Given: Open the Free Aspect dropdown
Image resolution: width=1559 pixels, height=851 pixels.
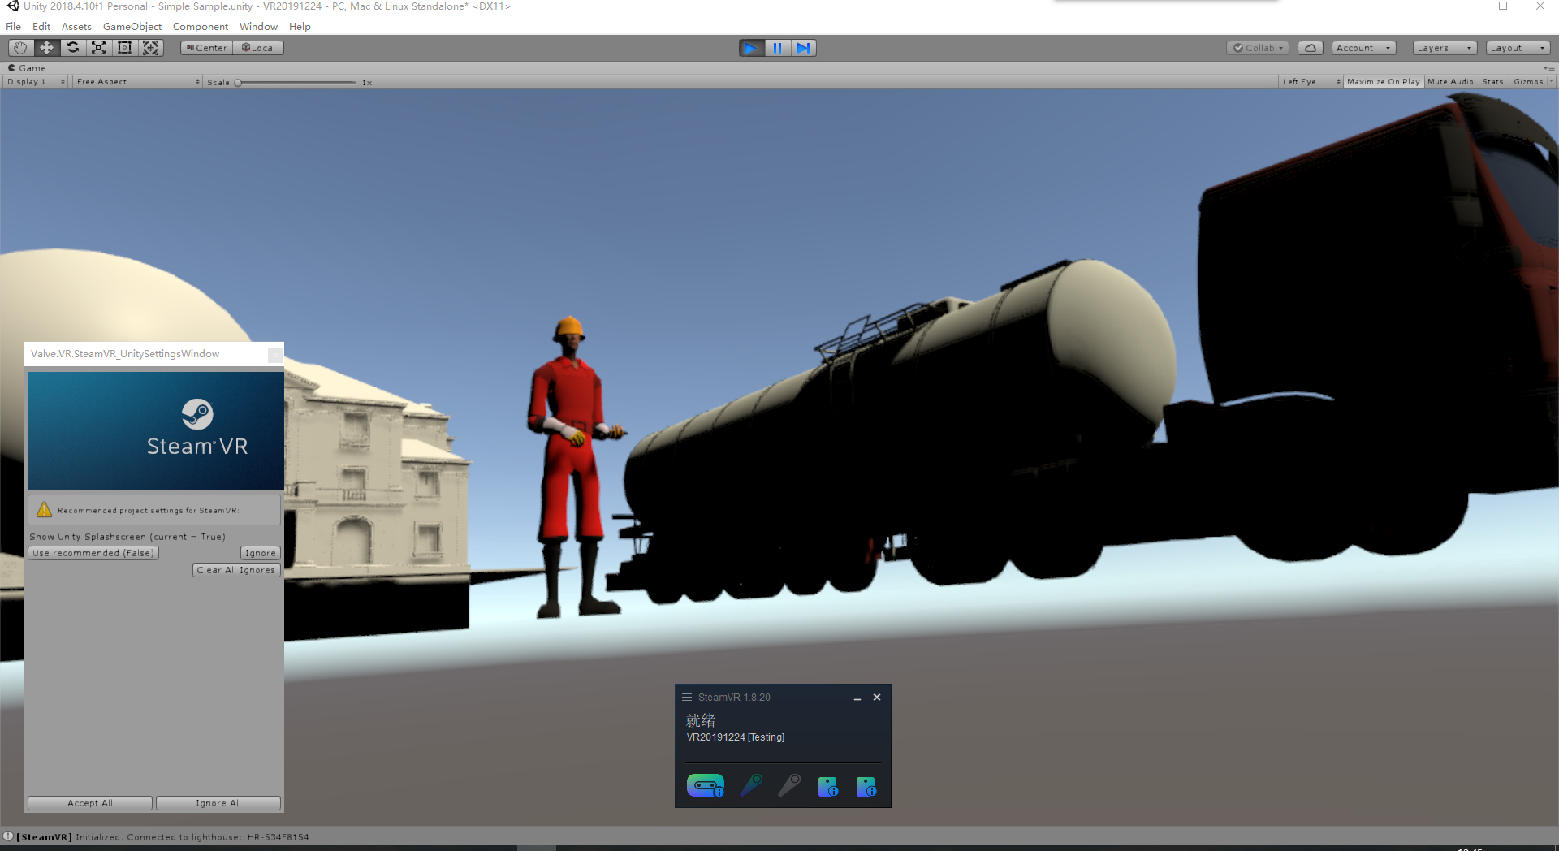Looking at the screenshot, I should (x=137, y=82).
